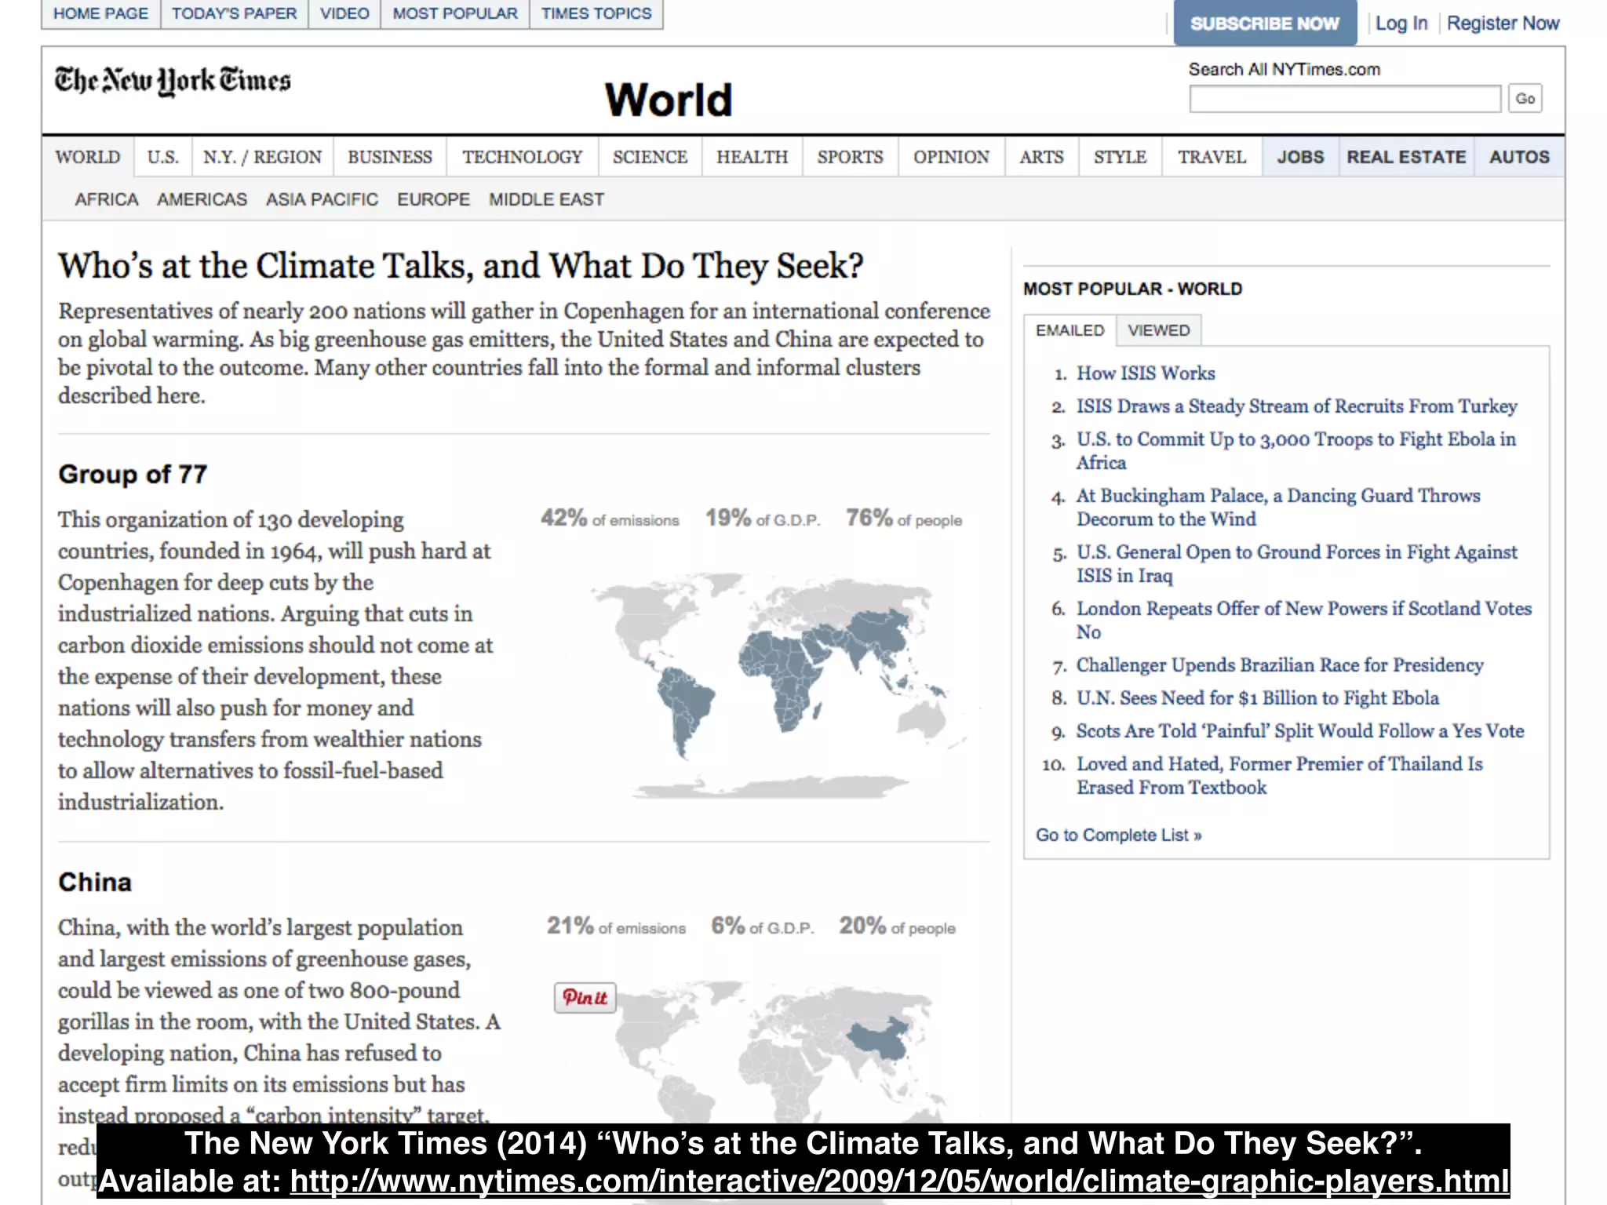This screenshot has width=1607, height=1205.
Task: Open the WORLD section tab
Action: (x=88, y=157)
